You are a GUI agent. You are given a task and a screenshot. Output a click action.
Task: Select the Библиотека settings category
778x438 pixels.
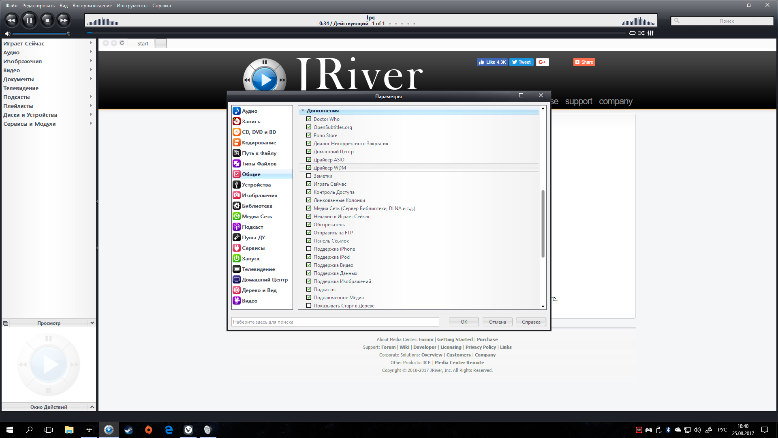(262, 206)
